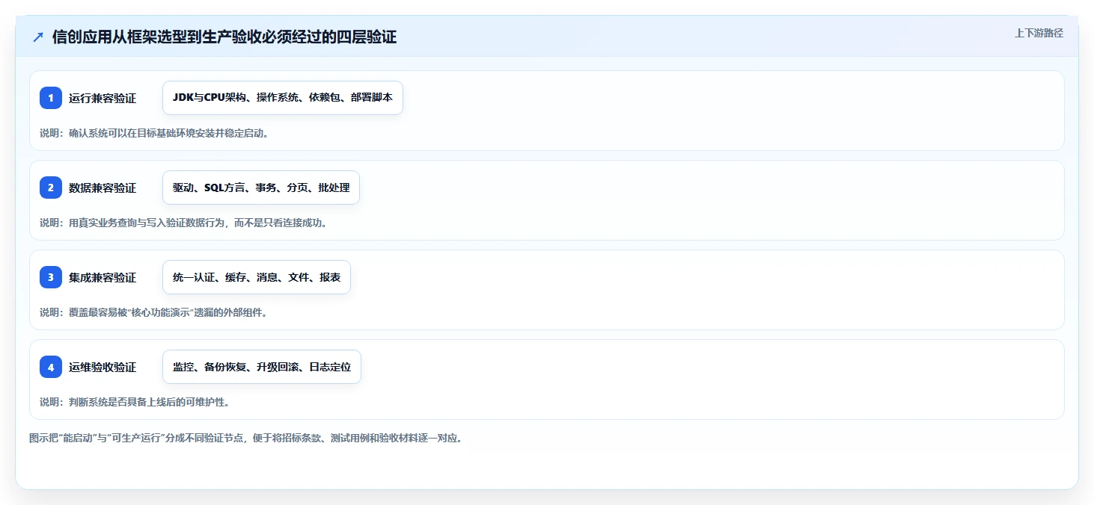1094x505 pixels.
Task: Click the 数据兼容验证 heading
Action: click(103, 188)
